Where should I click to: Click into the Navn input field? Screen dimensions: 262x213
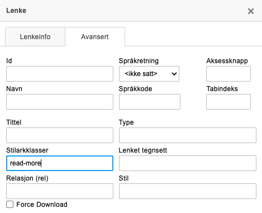(x=60, y=102)
